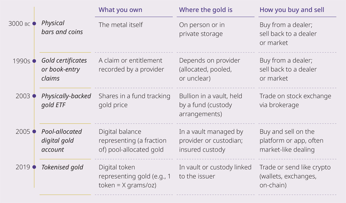Select the 2003 timeline marker dot
The width and height of the screenshot is (346, 203).
click(34, 96)
